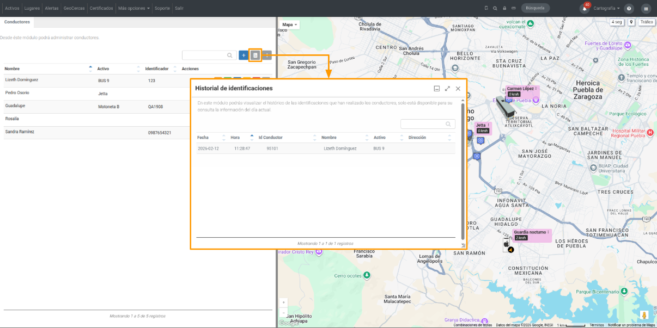Click the magnifier icon in top bar

[x=495, y=8]
